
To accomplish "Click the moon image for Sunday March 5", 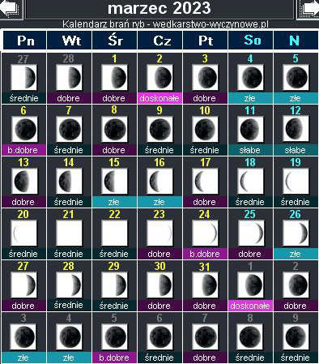I will pos(296,78).
